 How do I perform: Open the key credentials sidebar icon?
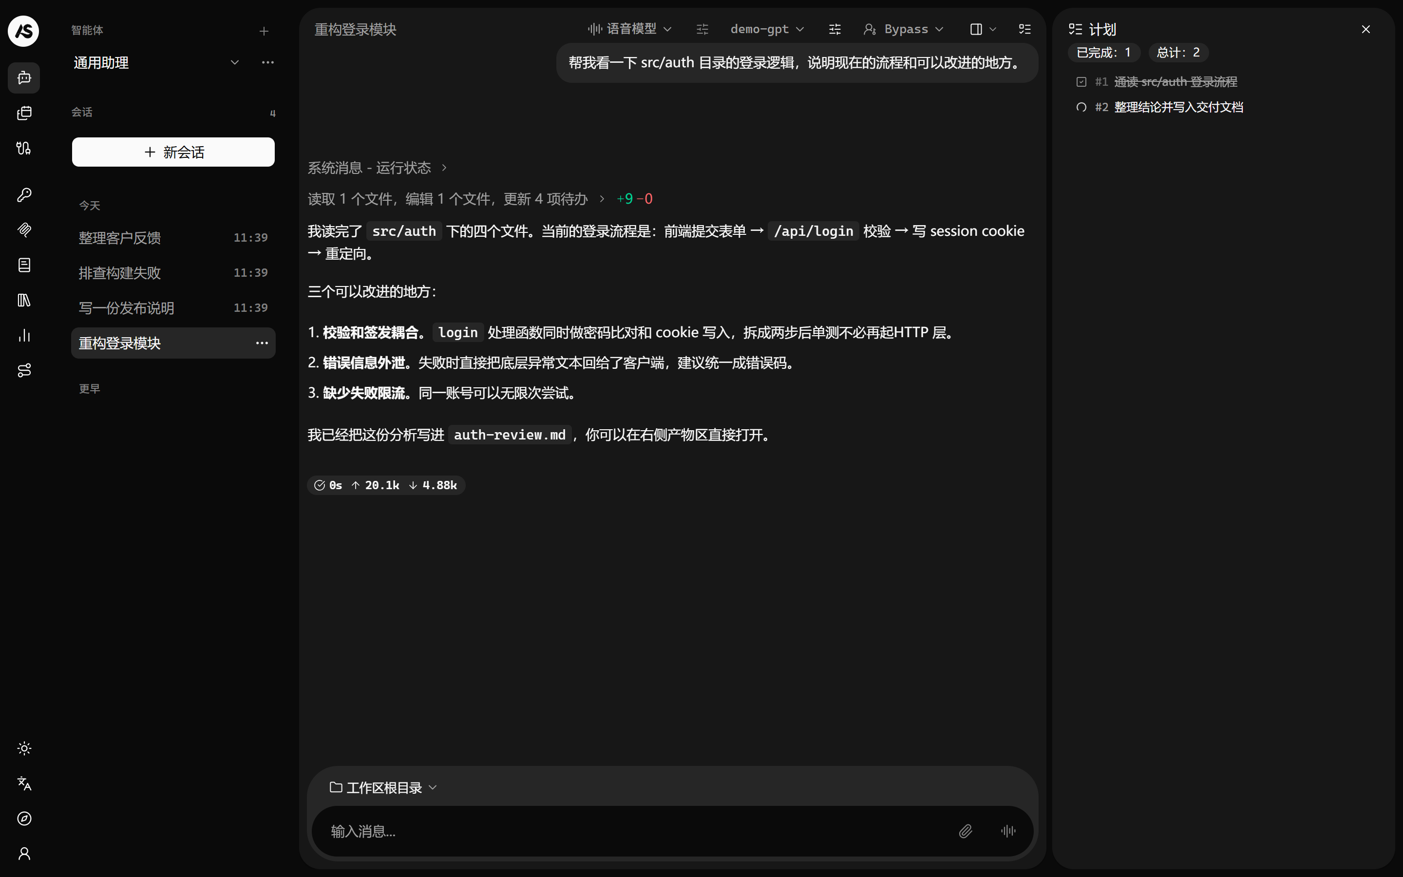click(x=24, y=195)
